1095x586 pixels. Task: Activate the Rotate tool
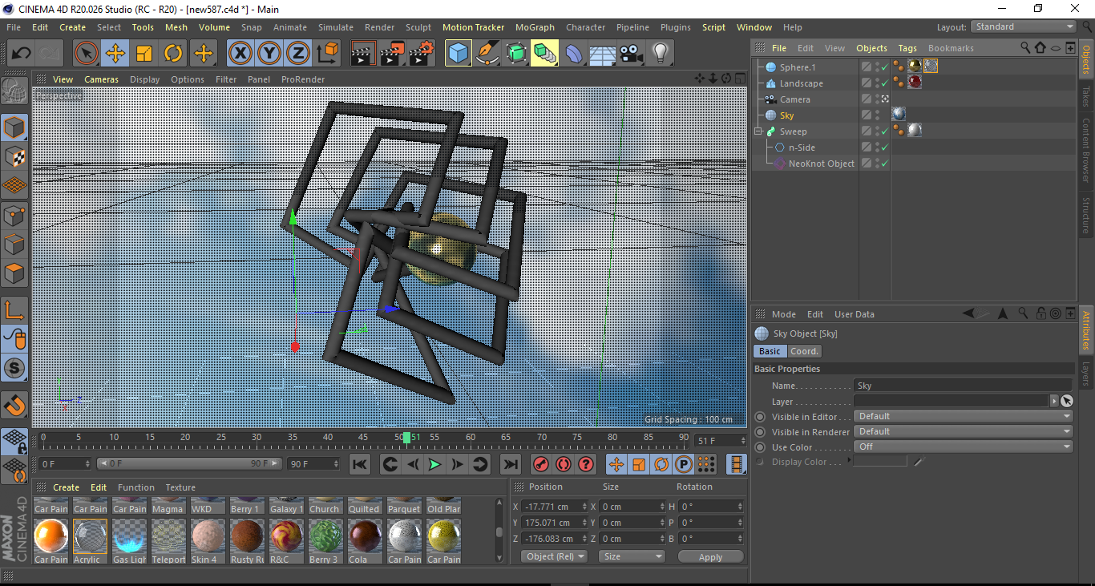[x=173, y=54]
